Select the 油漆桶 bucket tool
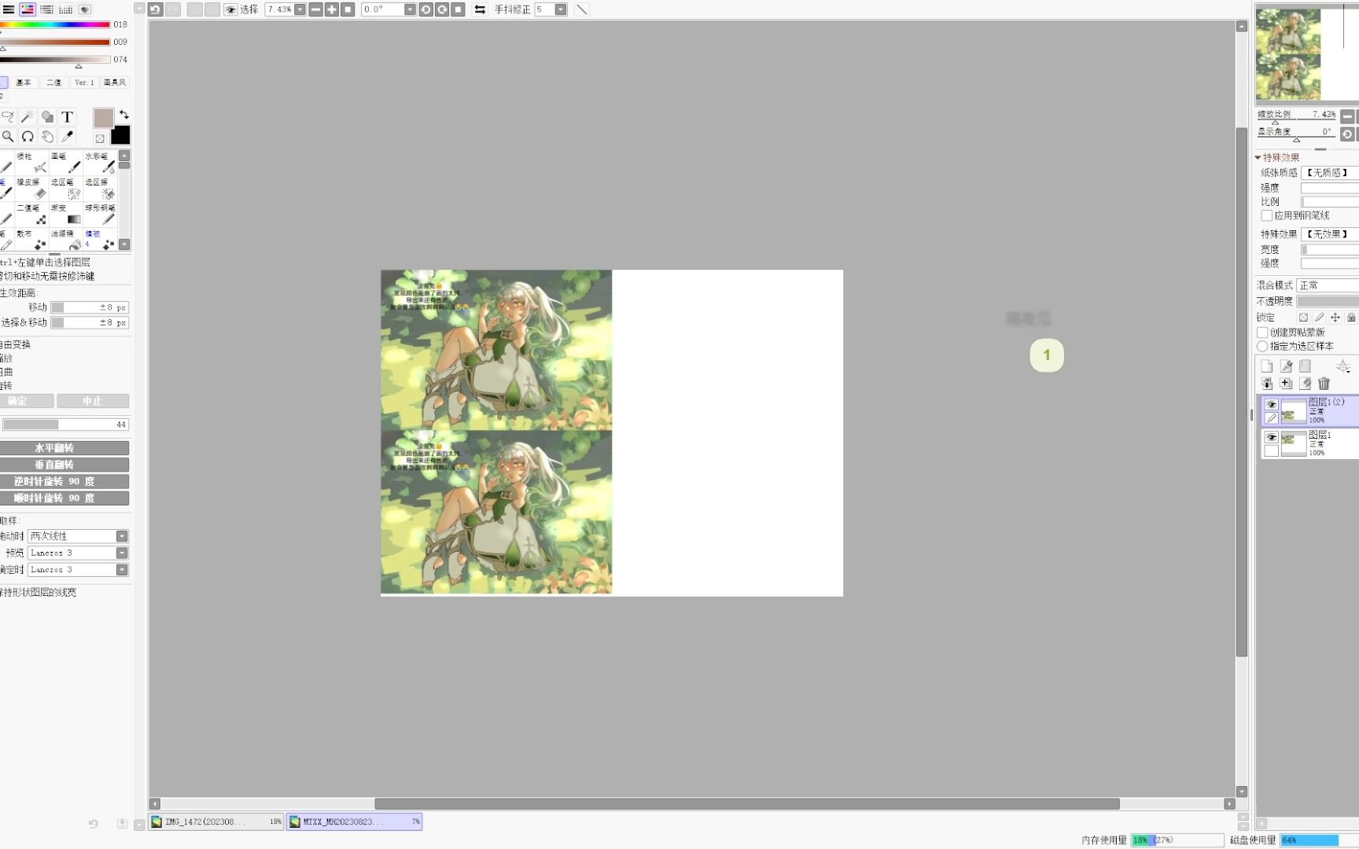Image resolution: width=1359 pixels, height=849 pixels. point(66,241)
